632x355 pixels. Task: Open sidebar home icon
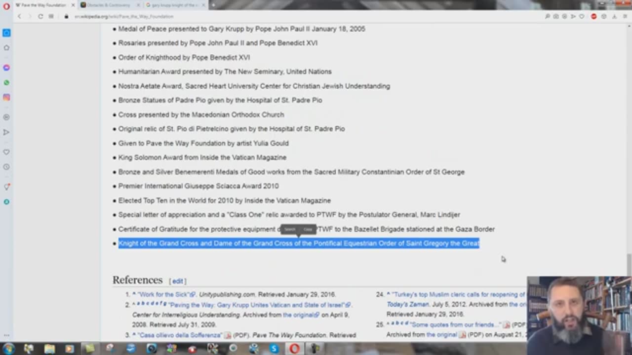(x=6, y=48)
